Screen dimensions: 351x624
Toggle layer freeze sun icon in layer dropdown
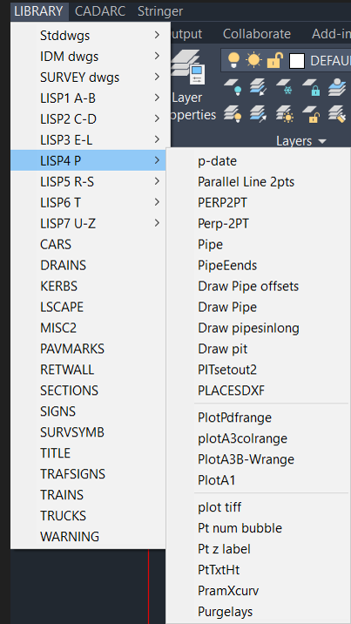253,60
